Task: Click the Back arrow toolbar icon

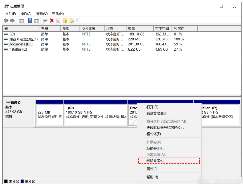Action: click(x=6, y=20)
